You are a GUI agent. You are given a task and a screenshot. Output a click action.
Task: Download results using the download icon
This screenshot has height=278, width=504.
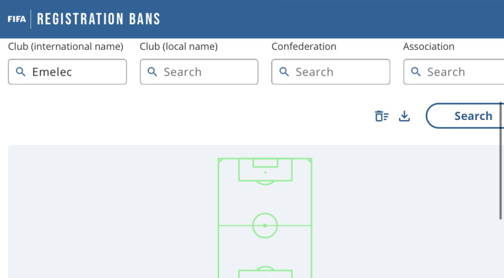click(404, 116)
